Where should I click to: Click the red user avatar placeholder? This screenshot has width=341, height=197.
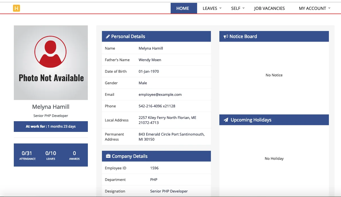coord(50,52)
